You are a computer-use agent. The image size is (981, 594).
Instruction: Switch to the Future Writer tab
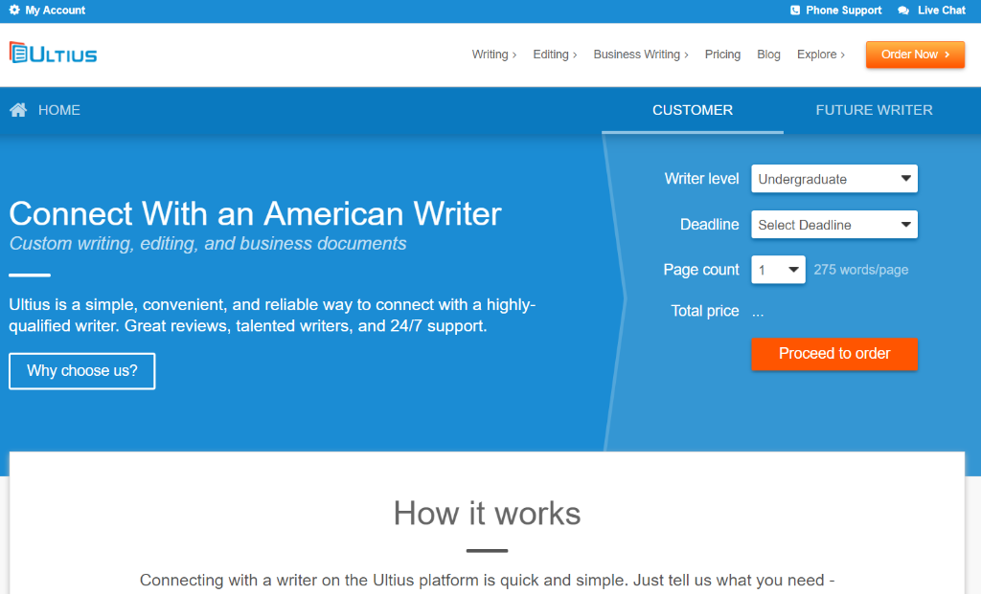click(x=874, y=110)
